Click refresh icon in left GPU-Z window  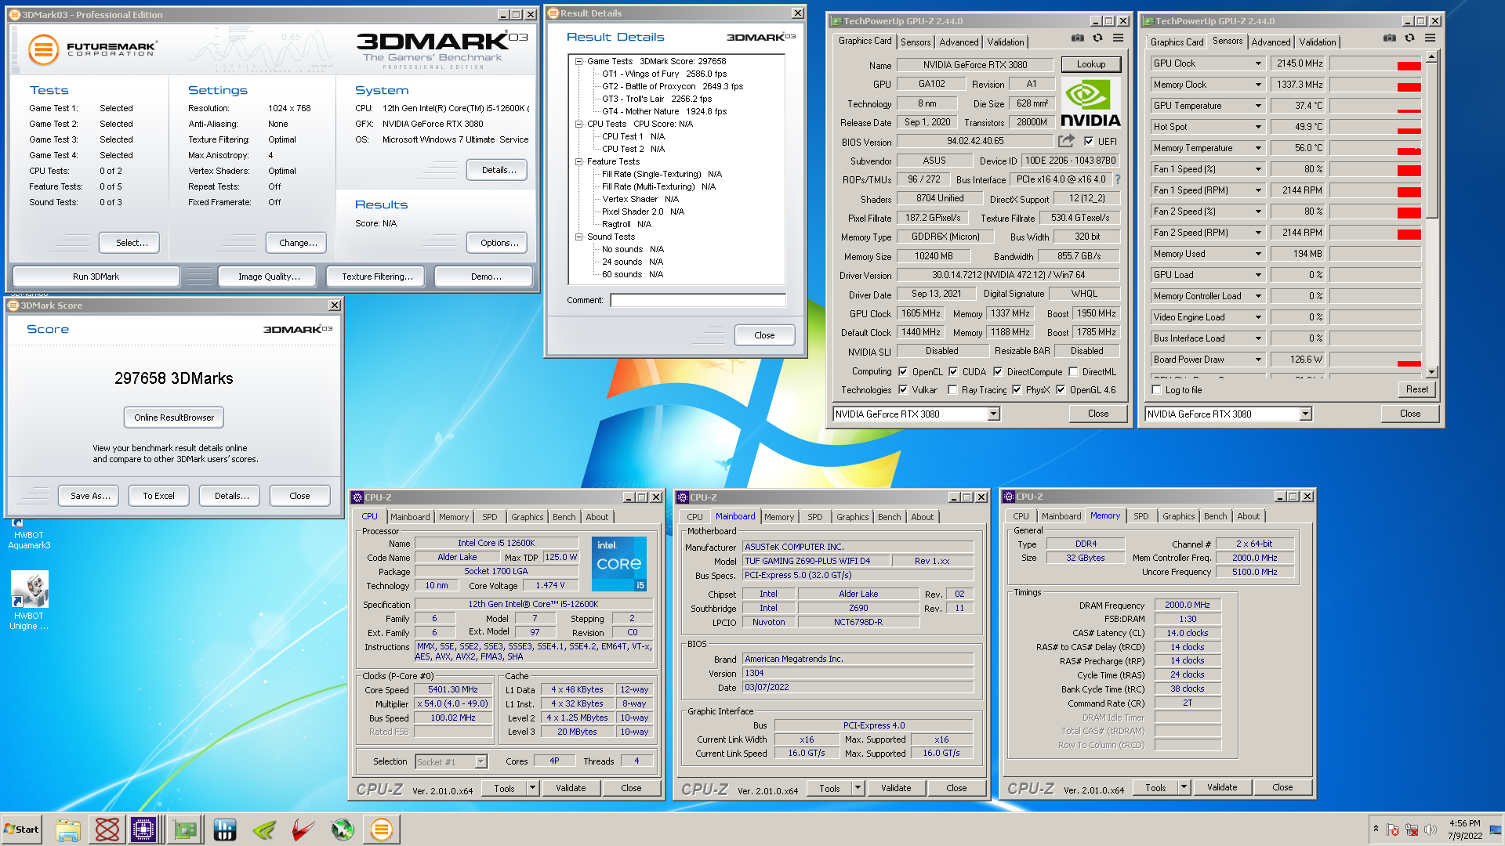click(x=1098, y=38)
